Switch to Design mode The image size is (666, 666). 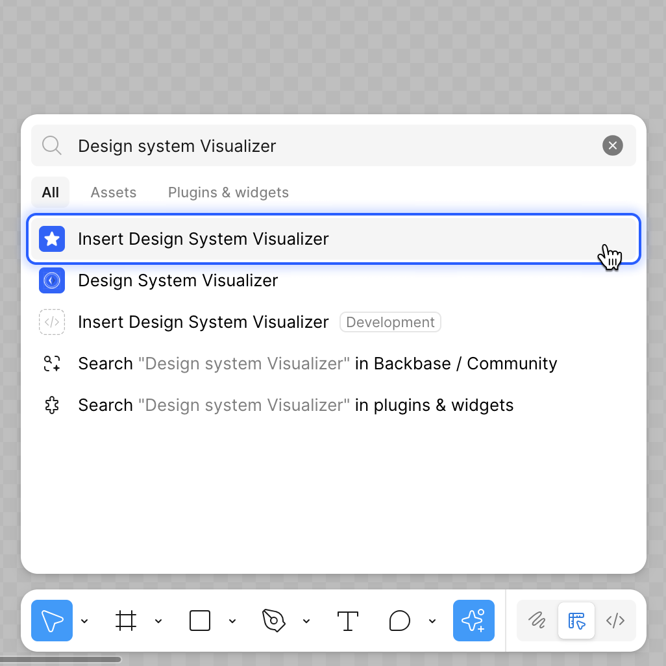tap(576, 621)
